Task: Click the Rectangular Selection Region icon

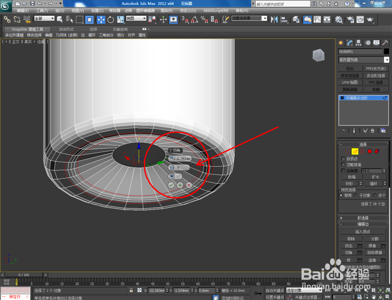Action: 80,19
